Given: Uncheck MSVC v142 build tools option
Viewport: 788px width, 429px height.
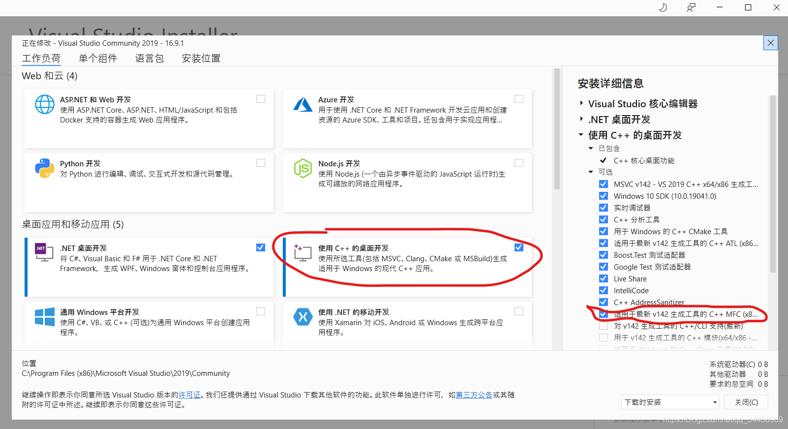Looking at the screenshot, I should coord(604,184).
